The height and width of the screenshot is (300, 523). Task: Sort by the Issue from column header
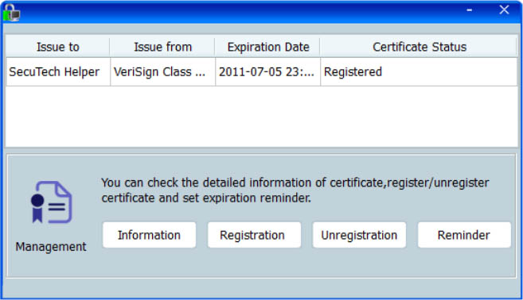(162, 47)
